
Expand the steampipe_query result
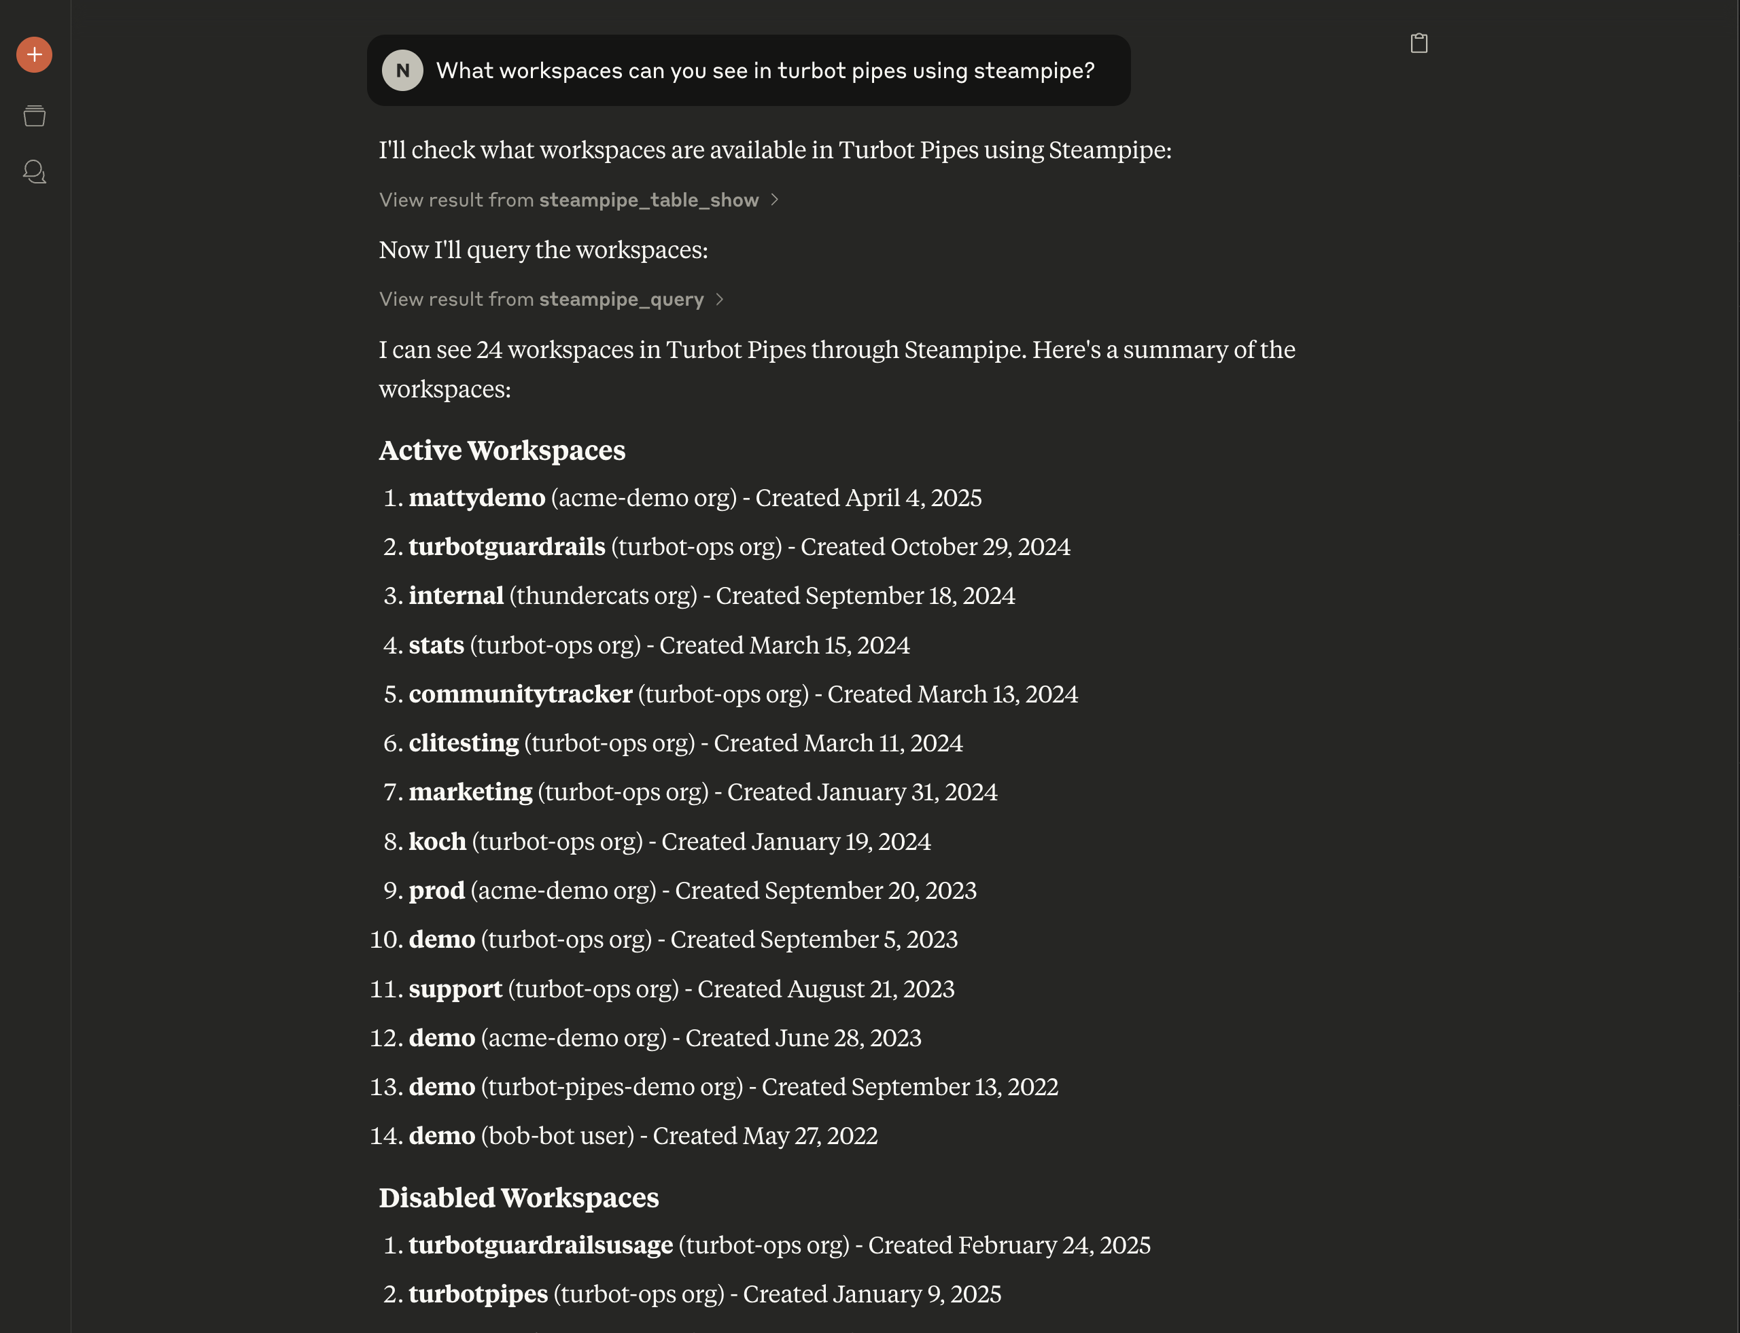pos(551,299)
